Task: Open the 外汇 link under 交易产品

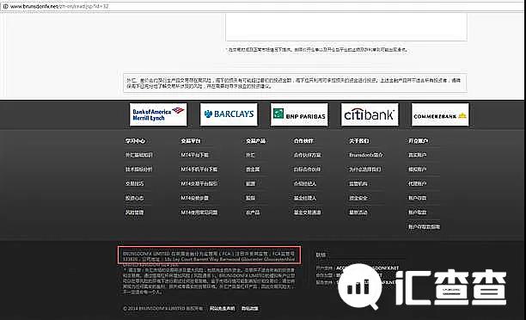Action: point(250,155)
